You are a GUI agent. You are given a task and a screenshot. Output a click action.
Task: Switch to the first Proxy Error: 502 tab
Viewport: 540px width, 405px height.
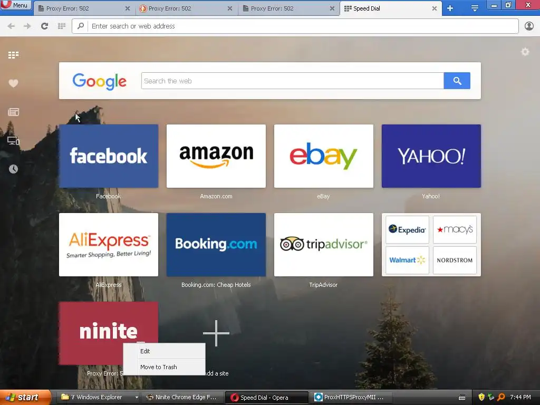point(84,8)
